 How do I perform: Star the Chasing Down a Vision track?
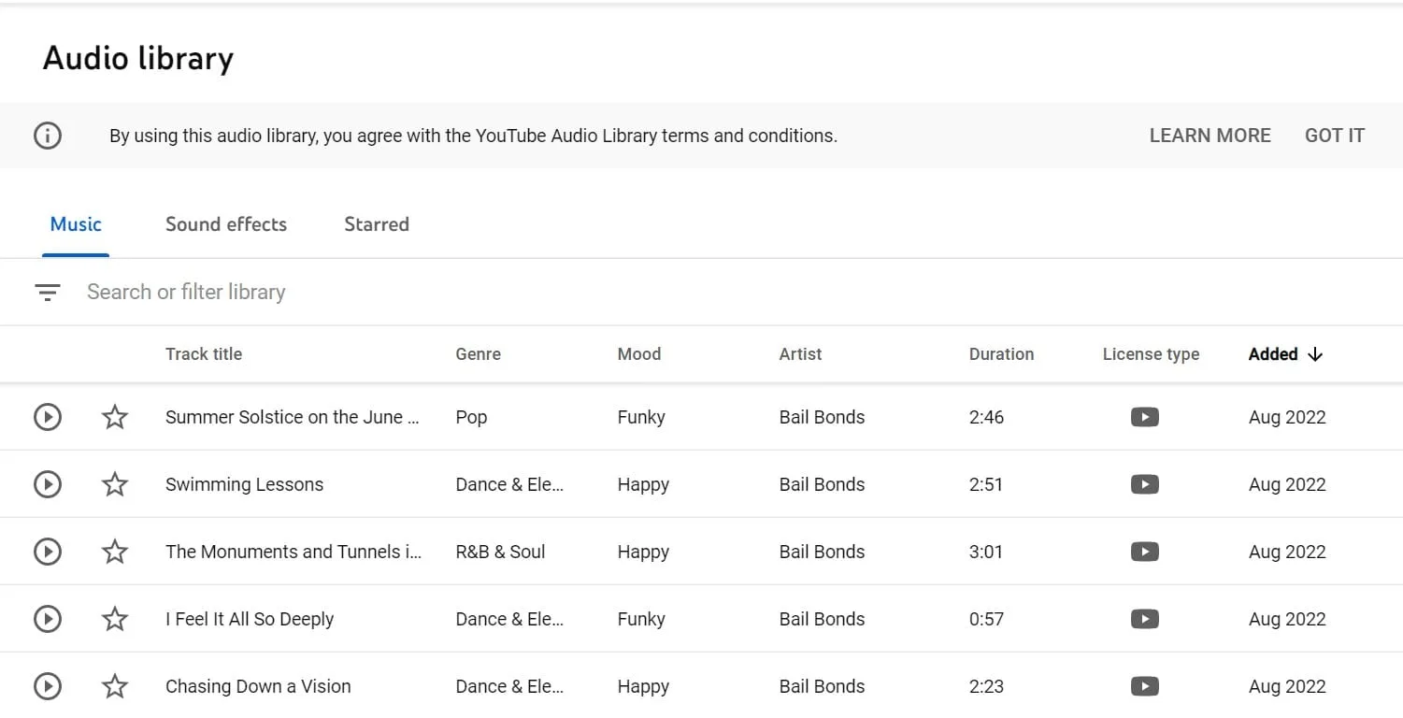pyautogui.click(x=115, y=686)
